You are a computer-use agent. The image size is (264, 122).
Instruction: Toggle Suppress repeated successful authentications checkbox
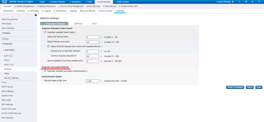click(45, 71)
